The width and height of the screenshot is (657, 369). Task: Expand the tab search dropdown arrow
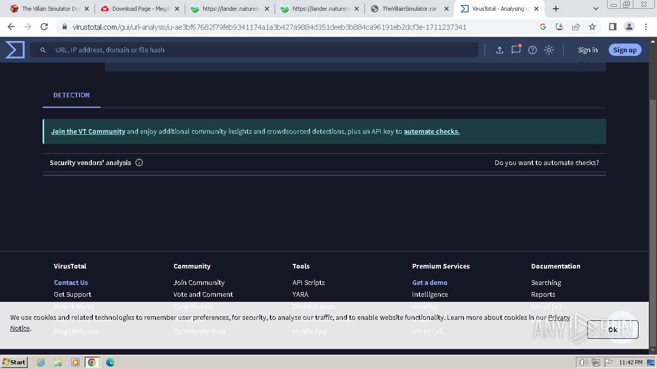point(595,9)
